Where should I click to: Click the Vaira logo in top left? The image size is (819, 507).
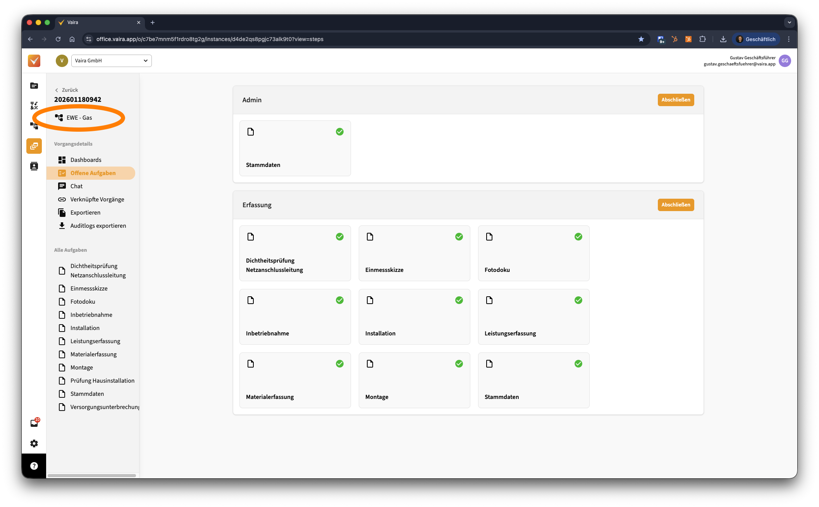[x=34, y=61]
